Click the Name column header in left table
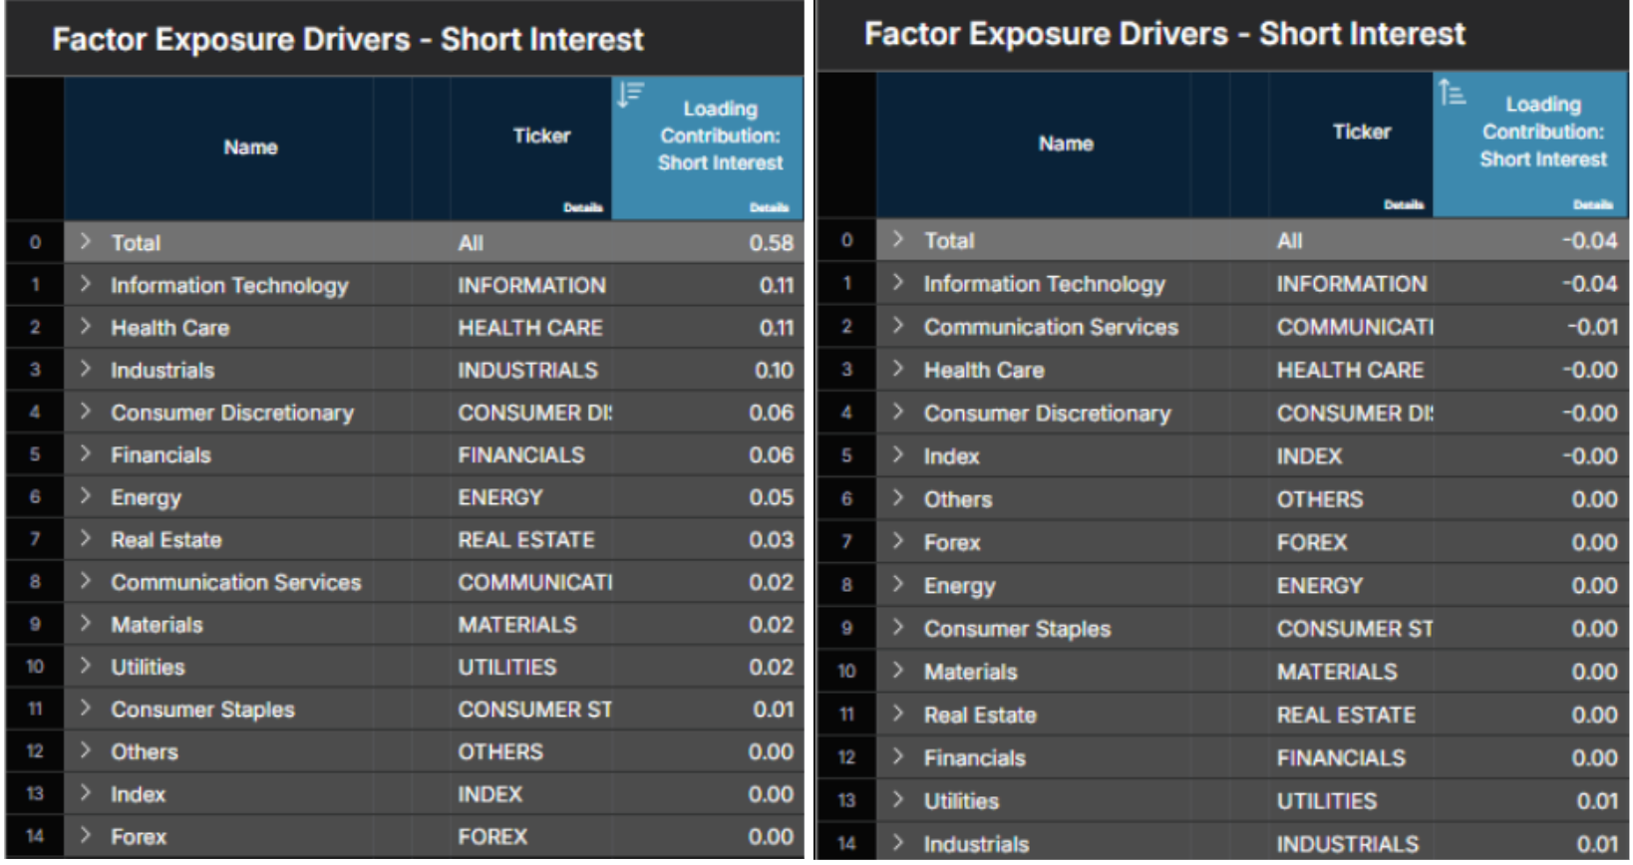The image size is (1633, 865). 250,147
